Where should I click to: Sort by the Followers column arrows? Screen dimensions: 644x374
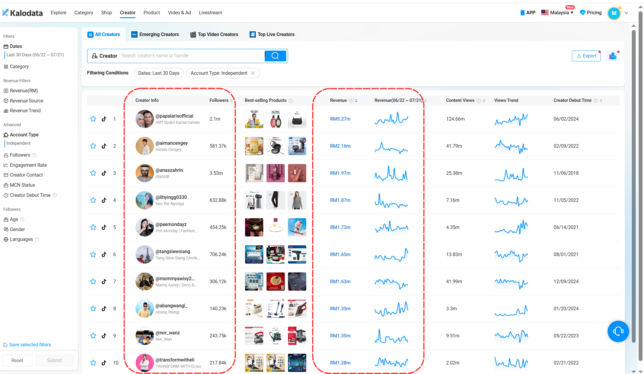coord(231,101)
